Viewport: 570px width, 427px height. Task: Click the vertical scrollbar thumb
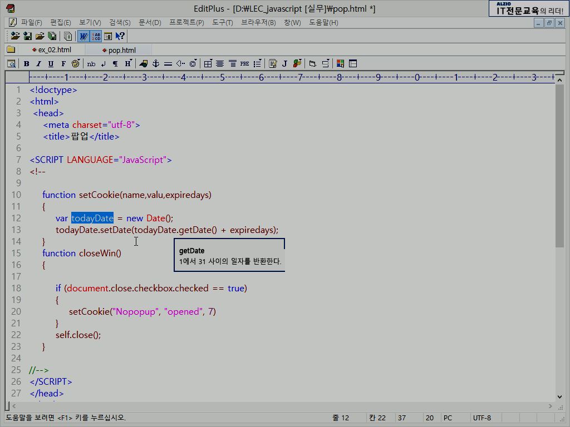tap(560, 166)
